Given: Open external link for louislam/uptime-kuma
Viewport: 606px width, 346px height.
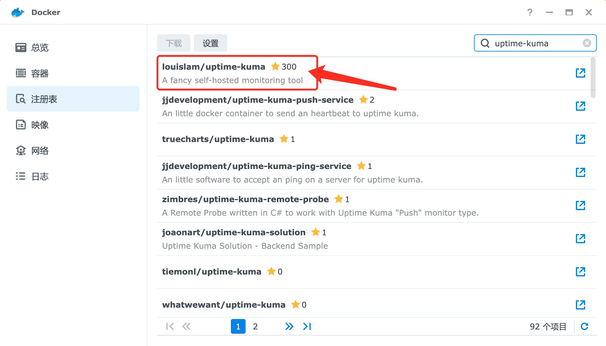Looking at the screenshot, I should pos(580,73).
